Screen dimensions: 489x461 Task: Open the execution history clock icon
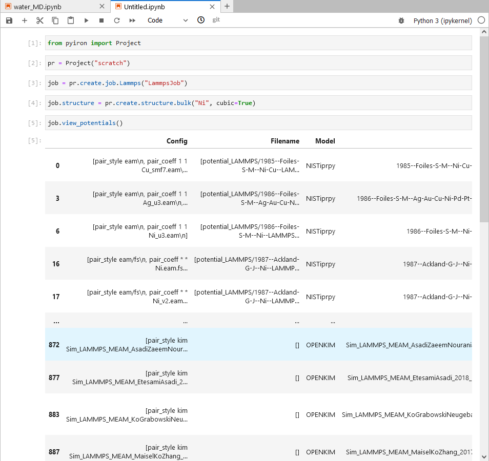click(x=200, y=20)
